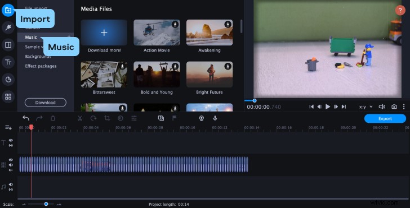Click the Export button
Viewport: 410px width, 208px height.
pos(385,118)
